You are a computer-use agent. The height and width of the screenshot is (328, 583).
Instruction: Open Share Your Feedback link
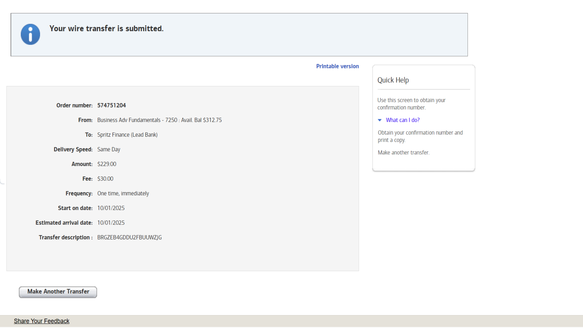pyautogui.click(x=42, y=321)
